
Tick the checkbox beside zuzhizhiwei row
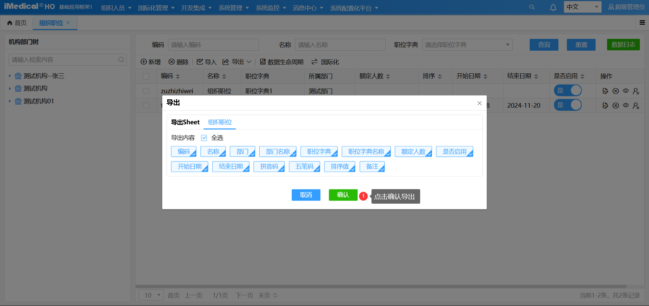click(x=146, y=91)
